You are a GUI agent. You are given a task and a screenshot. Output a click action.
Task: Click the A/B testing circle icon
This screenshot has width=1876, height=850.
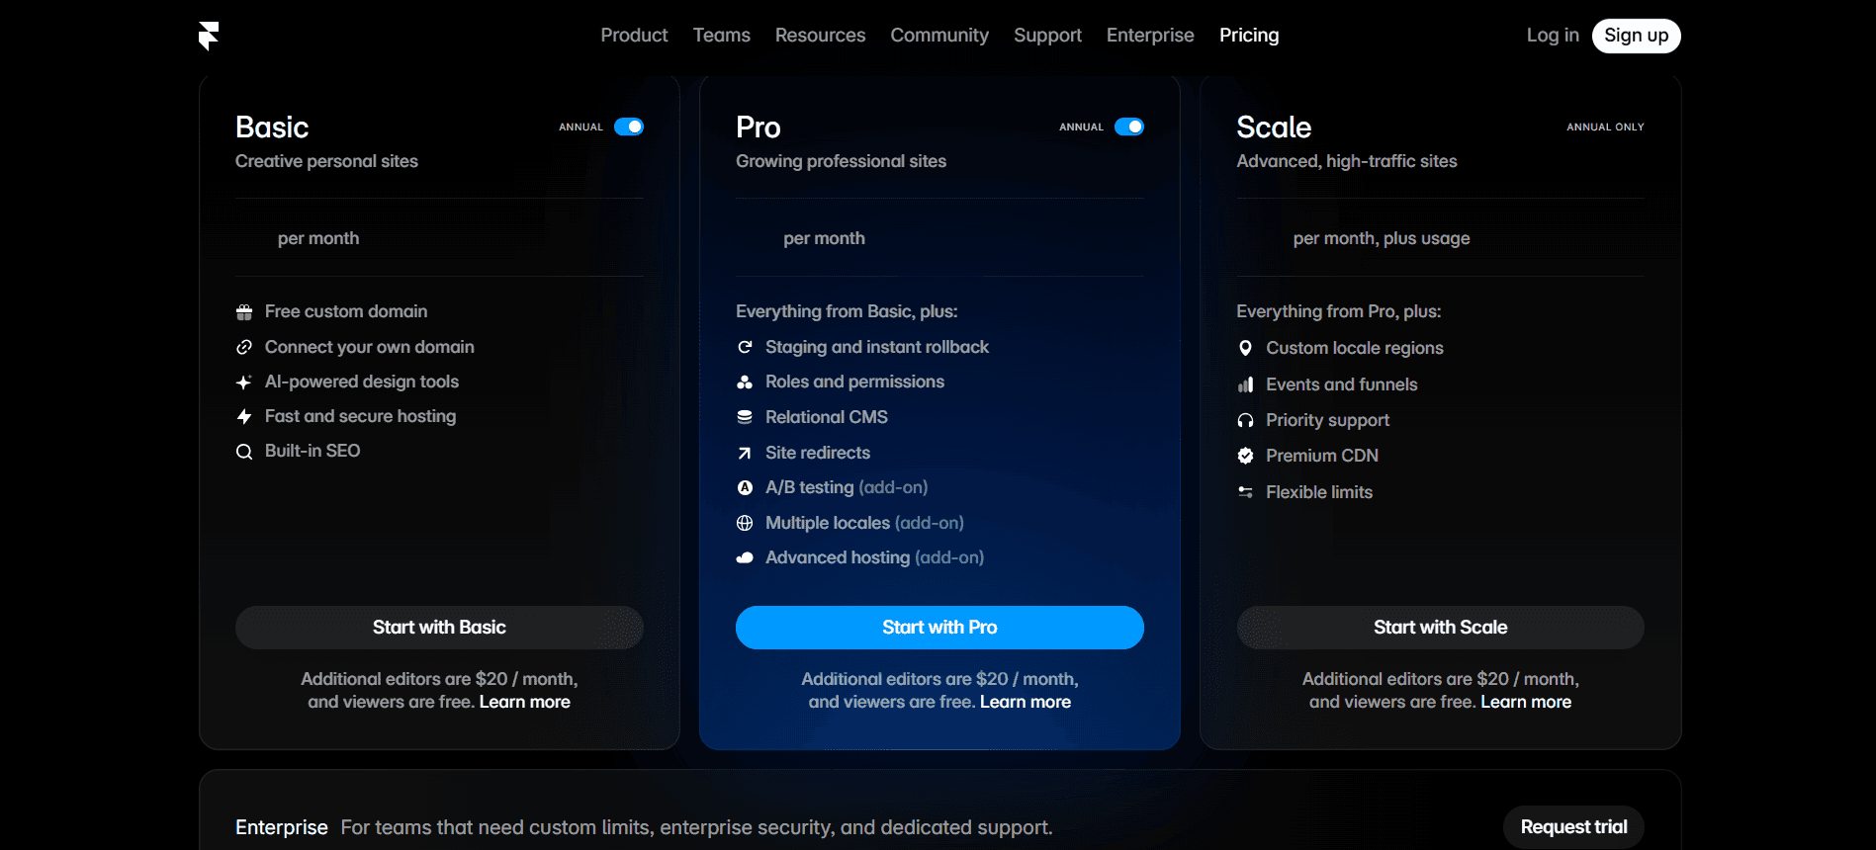click(x=745, y=487)
